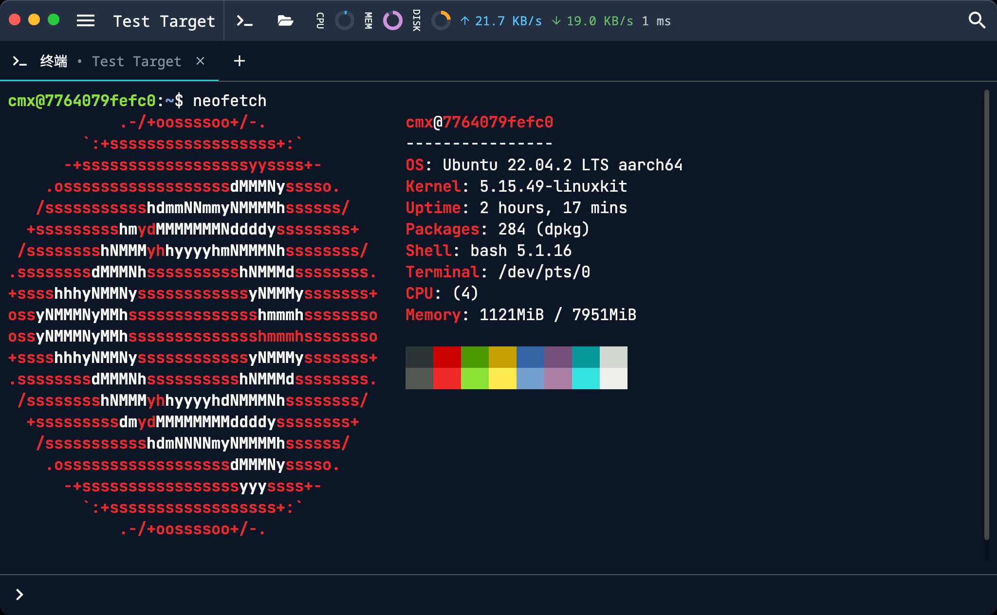Image resolution: width=997 pixels, height=615 pixels.
Task: Click the Test Target title in toolbar
Action: tap(164, 21)
